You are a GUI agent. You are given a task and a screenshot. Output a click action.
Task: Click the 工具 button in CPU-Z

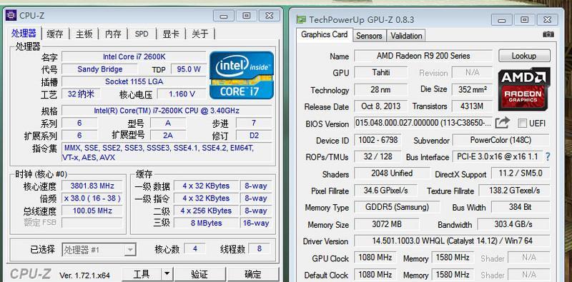click(142, 274)
